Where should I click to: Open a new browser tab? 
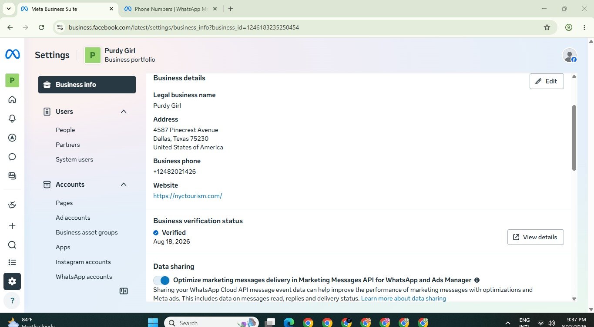(x=231, y=9)
